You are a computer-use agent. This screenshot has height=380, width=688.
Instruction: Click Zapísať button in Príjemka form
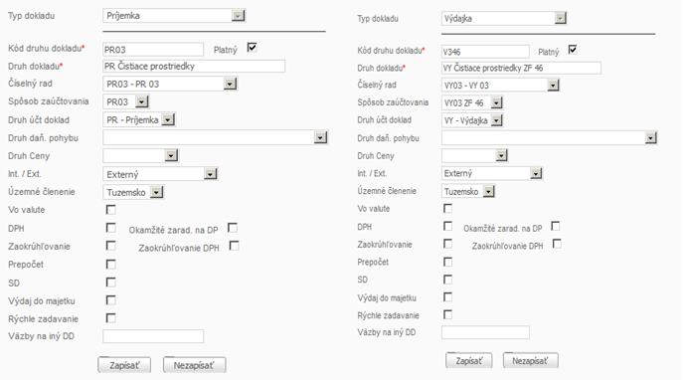[x=124, y=365]
